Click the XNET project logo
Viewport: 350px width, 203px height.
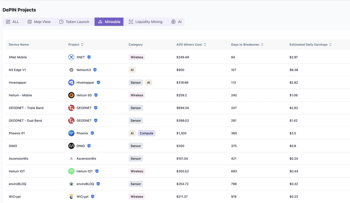click(71, 57)
